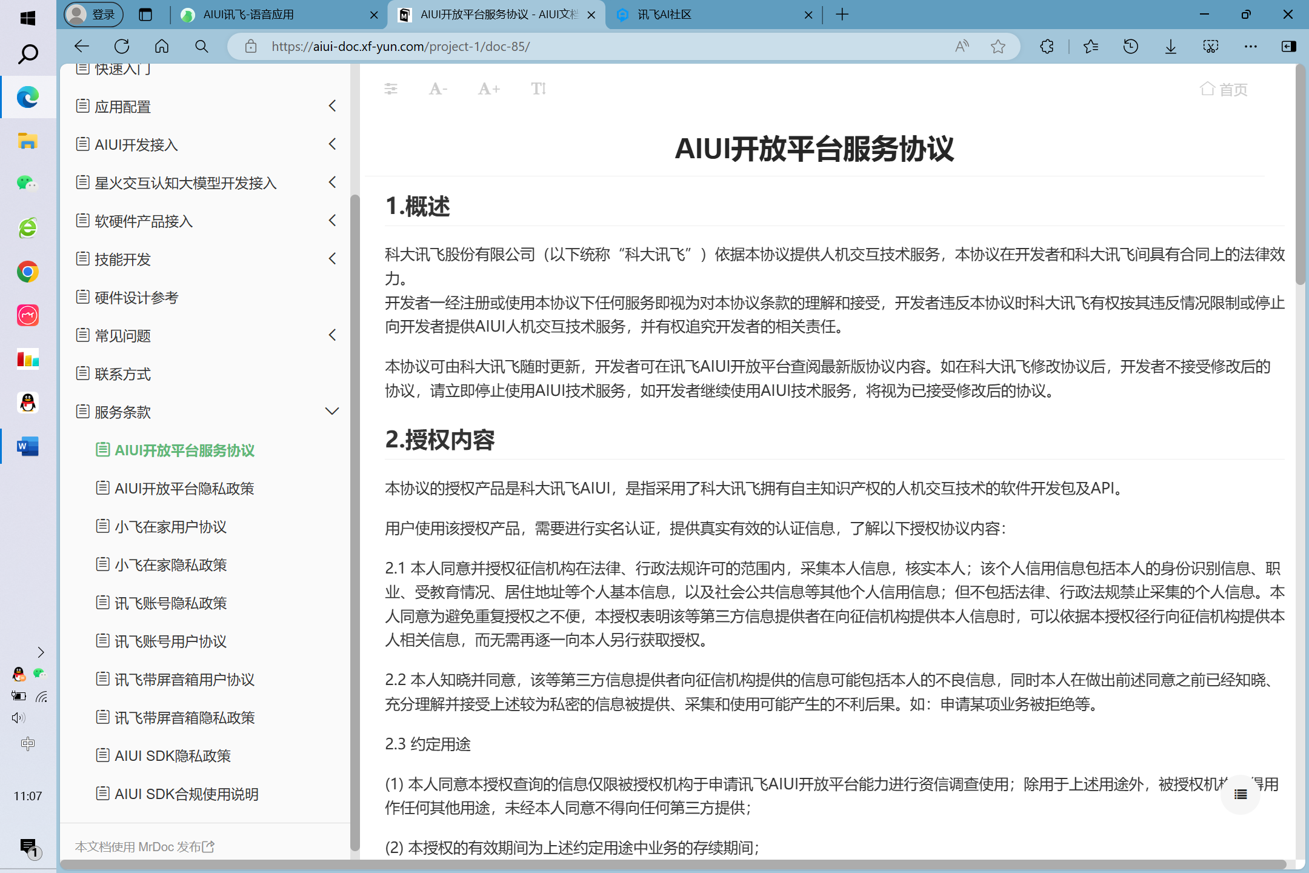Click the sidebar vertical scrollbar

tap(355, 521)
